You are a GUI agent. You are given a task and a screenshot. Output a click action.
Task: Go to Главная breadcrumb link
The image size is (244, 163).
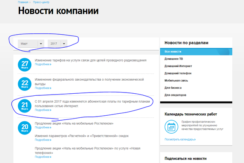23,2
